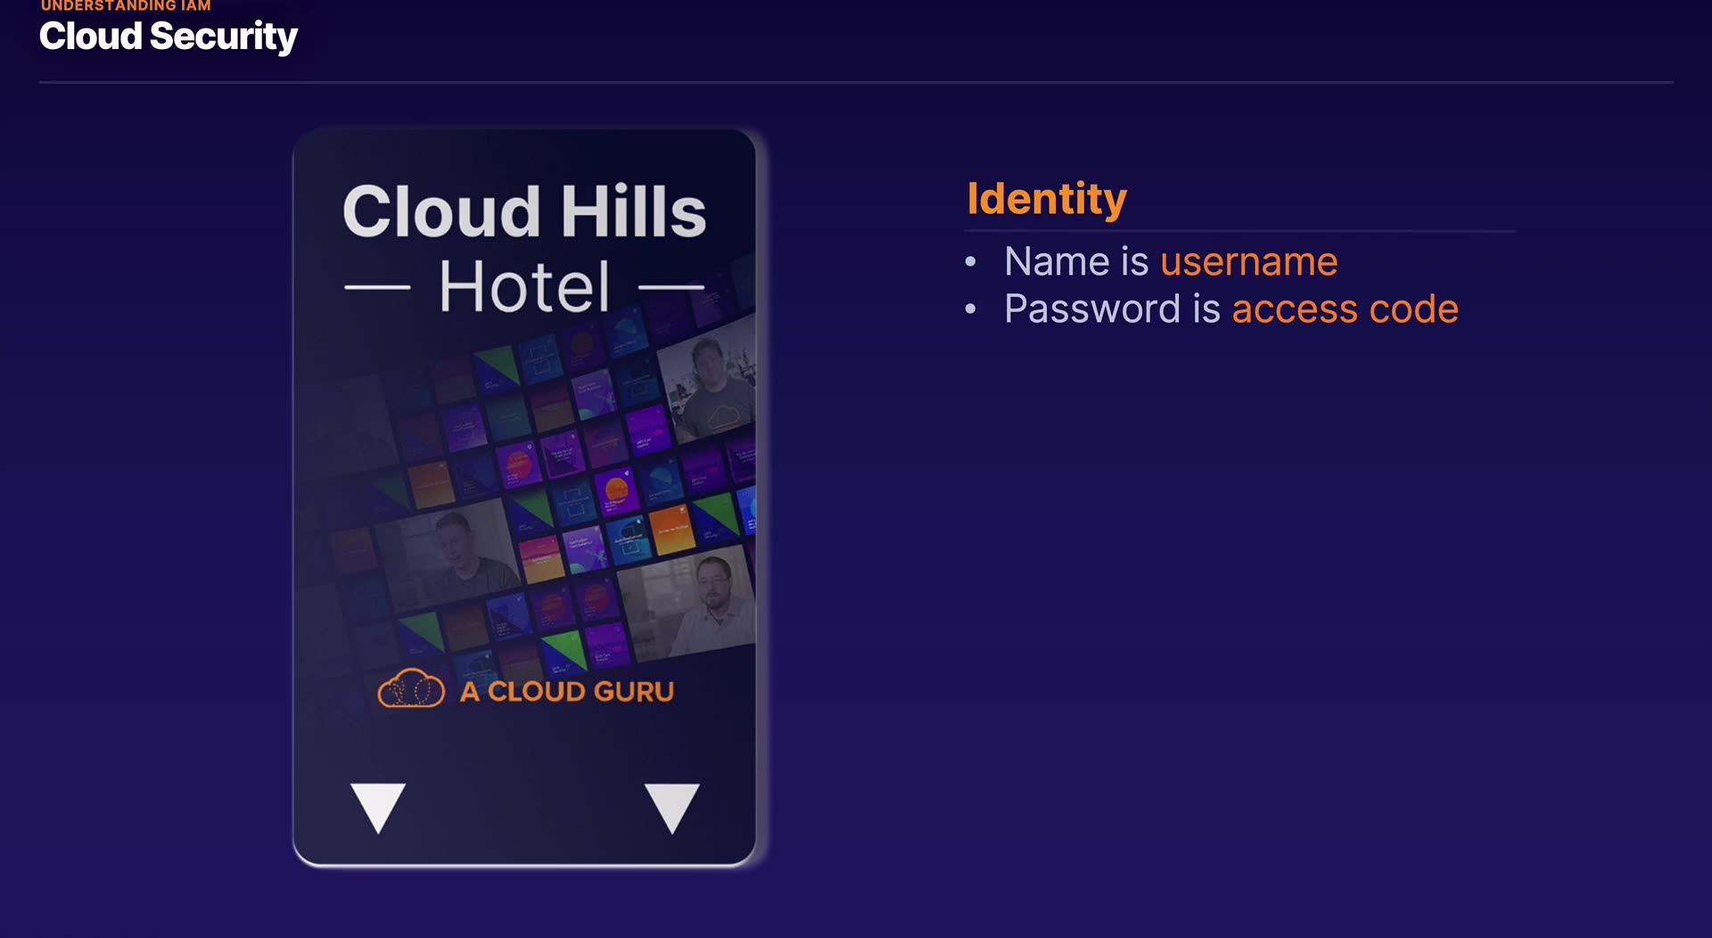Click the left downward white triangle on card
This screenshot has width=1712, height=938.
click(378, 805)
